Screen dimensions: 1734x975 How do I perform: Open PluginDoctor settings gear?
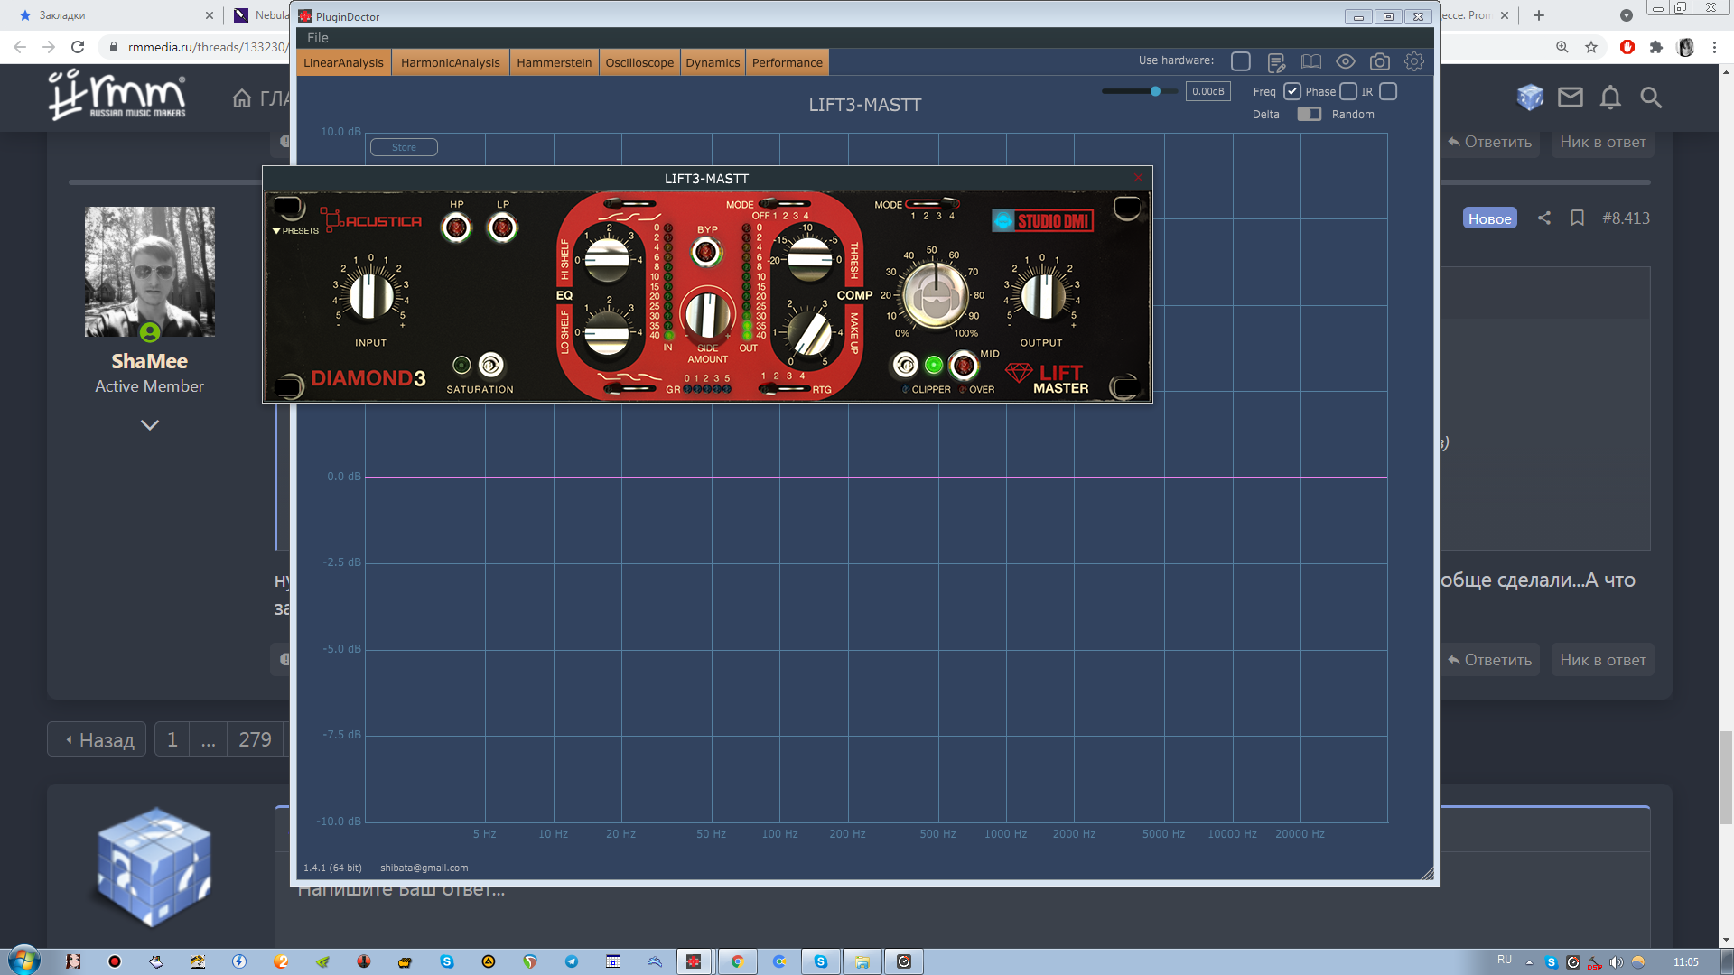pos(1414,61)
